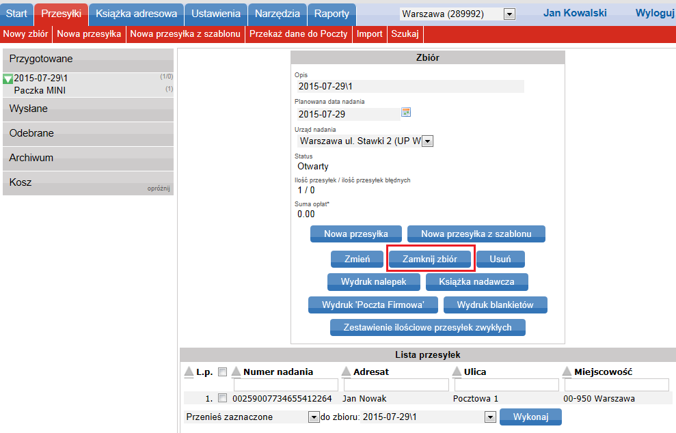Click the Miejscowość filter field

click(617, 385)
